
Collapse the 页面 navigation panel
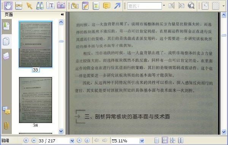click(x=62, y=14)
